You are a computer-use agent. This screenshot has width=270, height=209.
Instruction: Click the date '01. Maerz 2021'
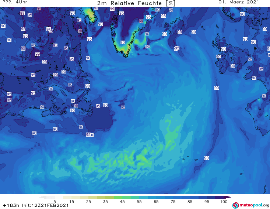point(239,2)
